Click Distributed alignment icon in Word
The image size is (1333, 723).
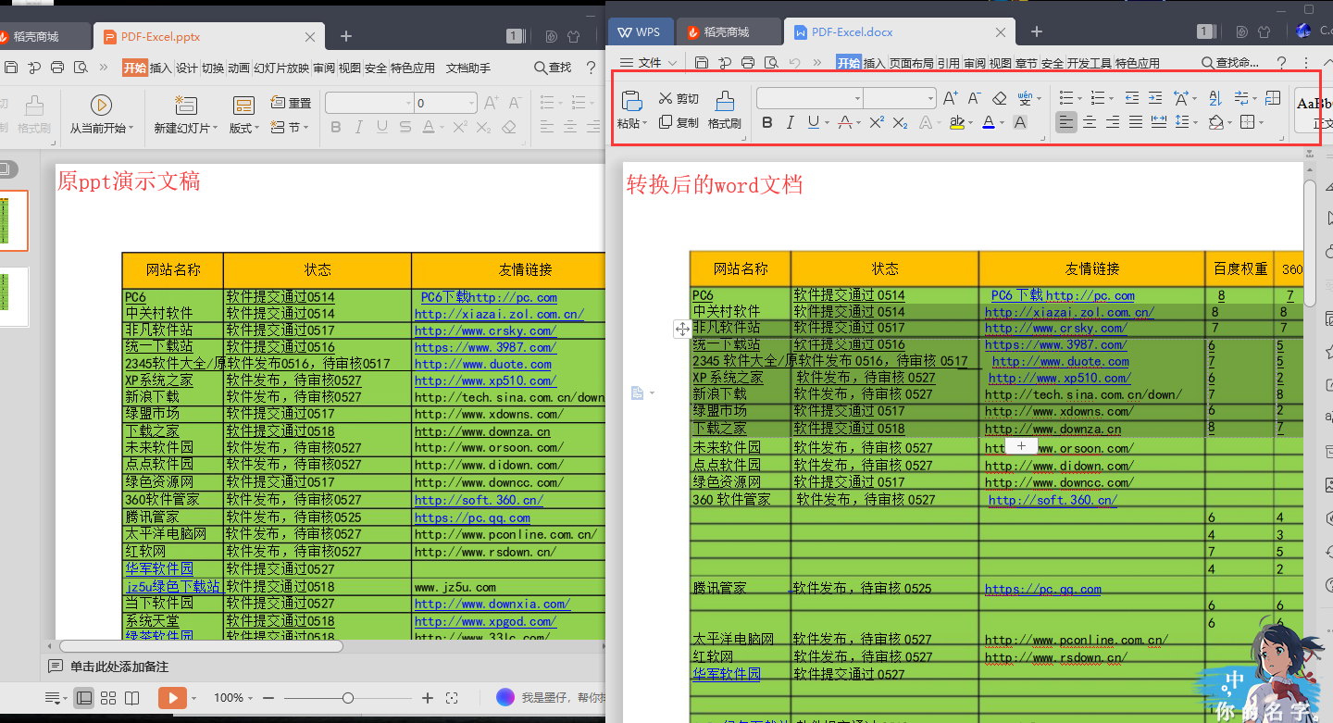pyautogui.click(x=1159, y=122)
